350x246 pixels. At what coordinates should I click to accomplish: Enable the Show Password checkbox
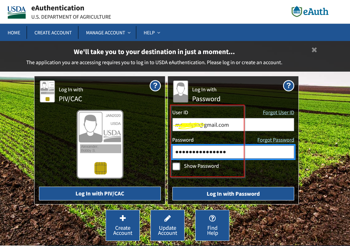point(176,166)
